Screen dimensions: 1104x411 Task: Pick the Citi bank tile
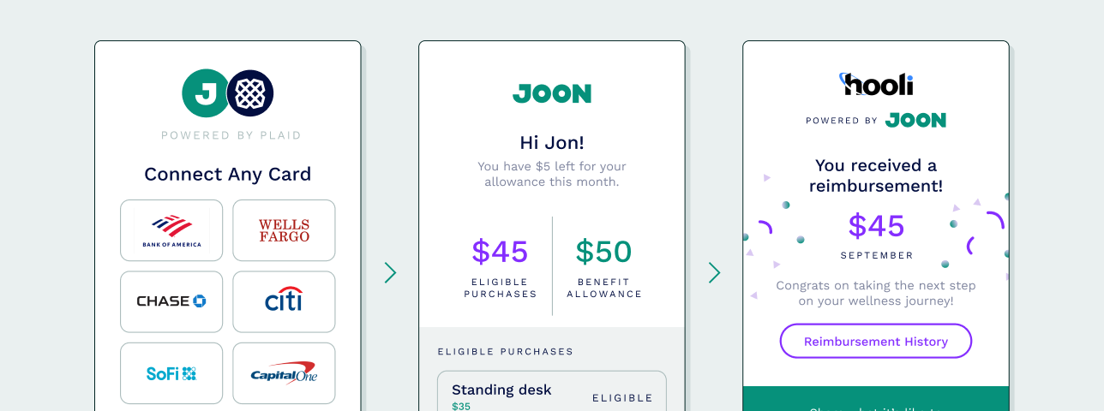pos(284,301)
